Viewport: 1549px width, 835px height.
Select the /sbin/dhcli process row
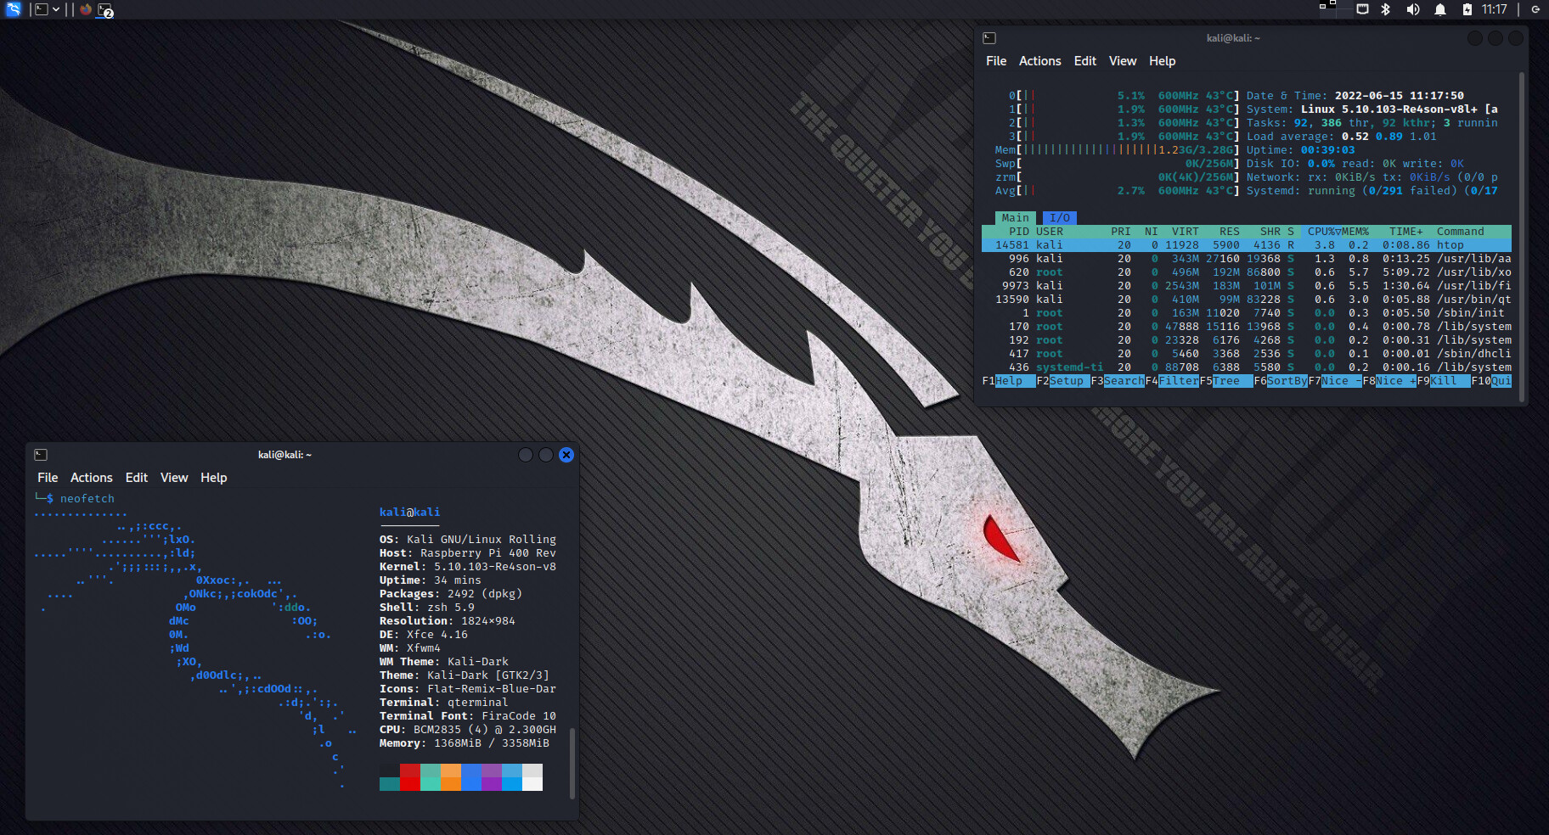[x=1247, y=354]
